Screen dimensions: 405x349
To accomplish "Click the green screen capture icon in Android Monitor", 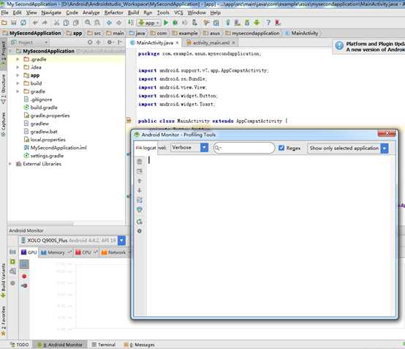I will [12, 262].
